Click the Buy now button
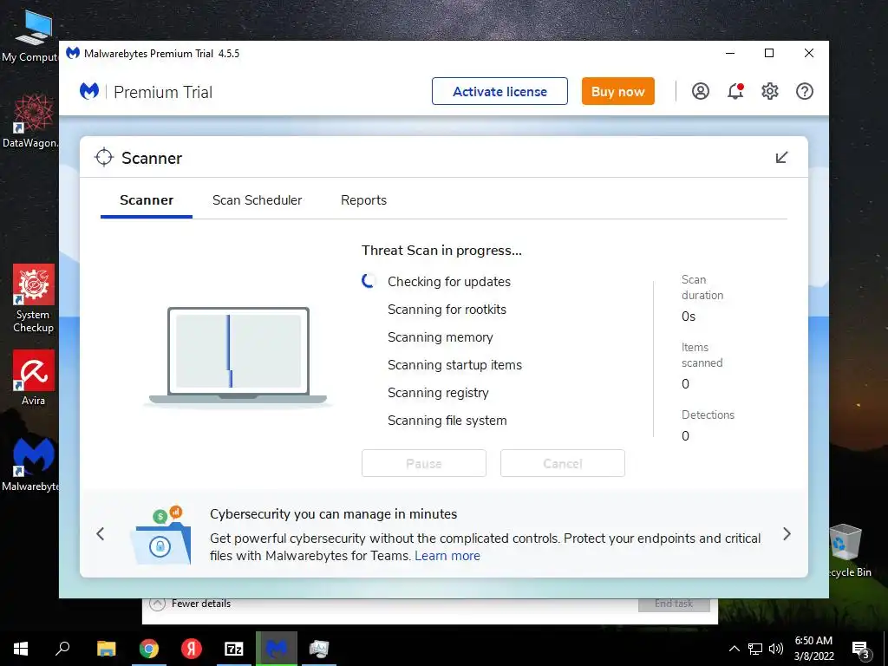The width and height of the screenshot is (888, 666). pyautogui.click(x=617, y=91)
